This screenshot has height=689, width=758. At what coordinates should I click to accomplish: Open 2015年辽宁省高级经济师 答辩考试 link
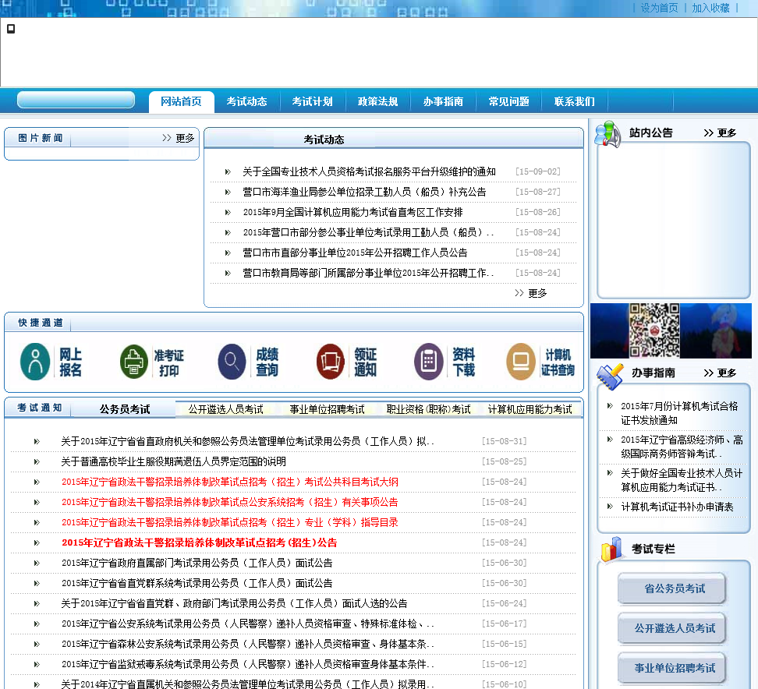click(682, 447)
